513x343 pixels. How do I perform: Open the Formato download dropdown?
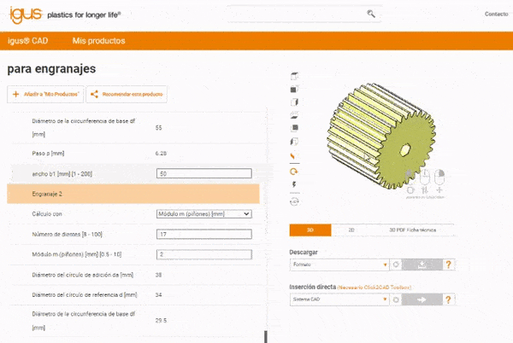click(340, 265)
